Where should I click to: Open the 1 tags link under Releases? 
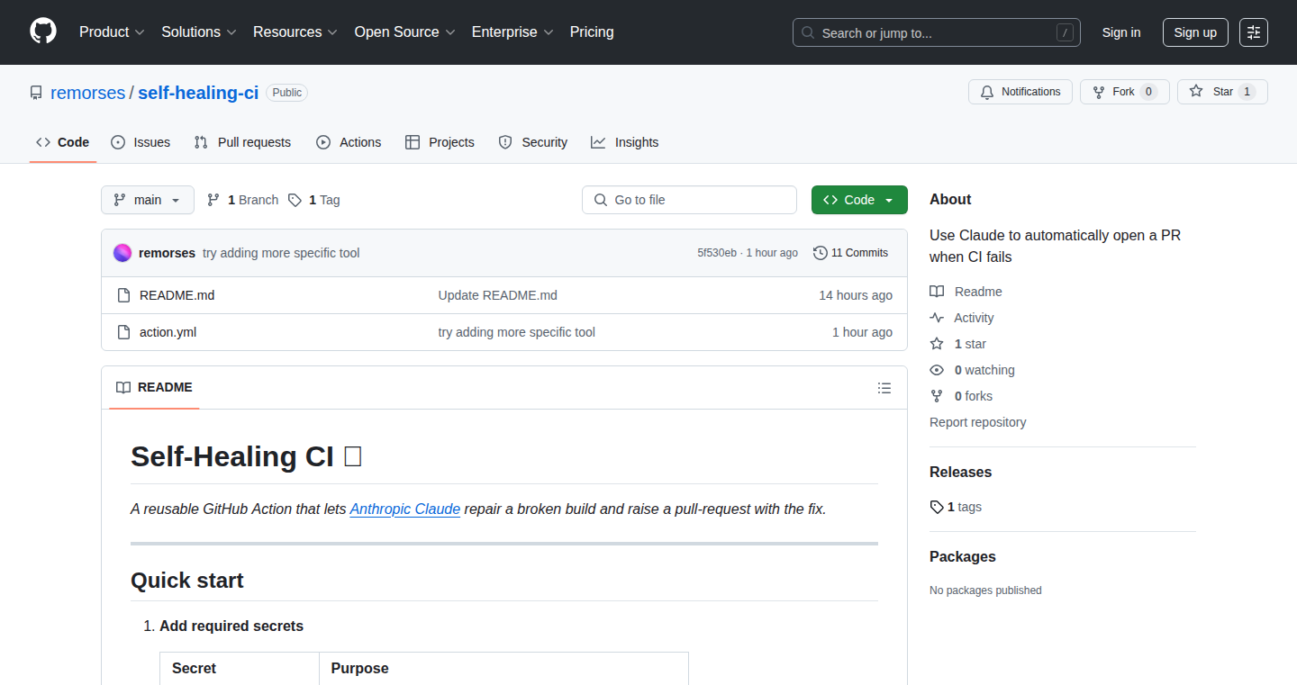[x=956, y=507]
